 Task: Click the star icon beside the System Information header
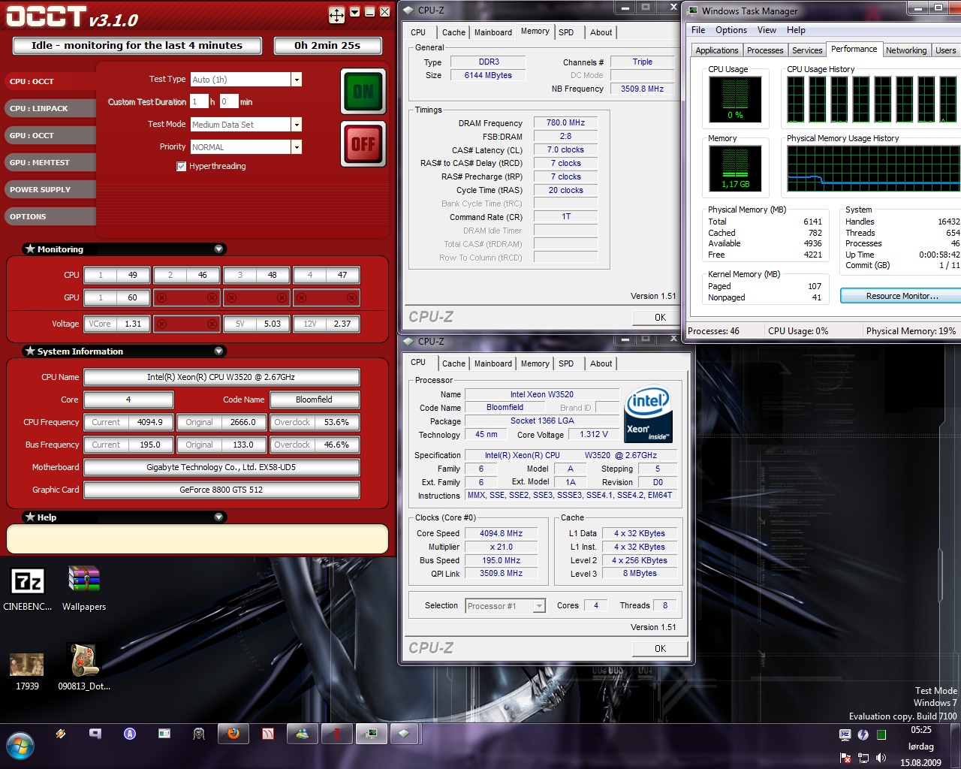tap(30, 351)
